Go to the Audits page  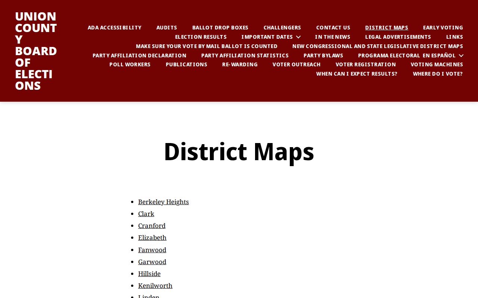point(167,28)
